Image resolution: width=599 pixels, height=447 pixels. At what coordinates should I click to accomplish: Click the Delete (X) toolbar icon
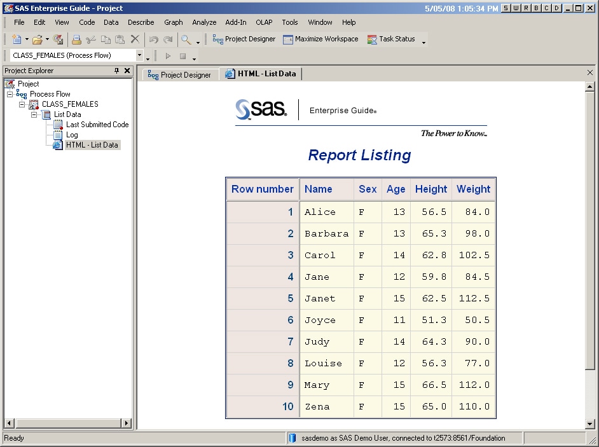[x=135, y=39]
